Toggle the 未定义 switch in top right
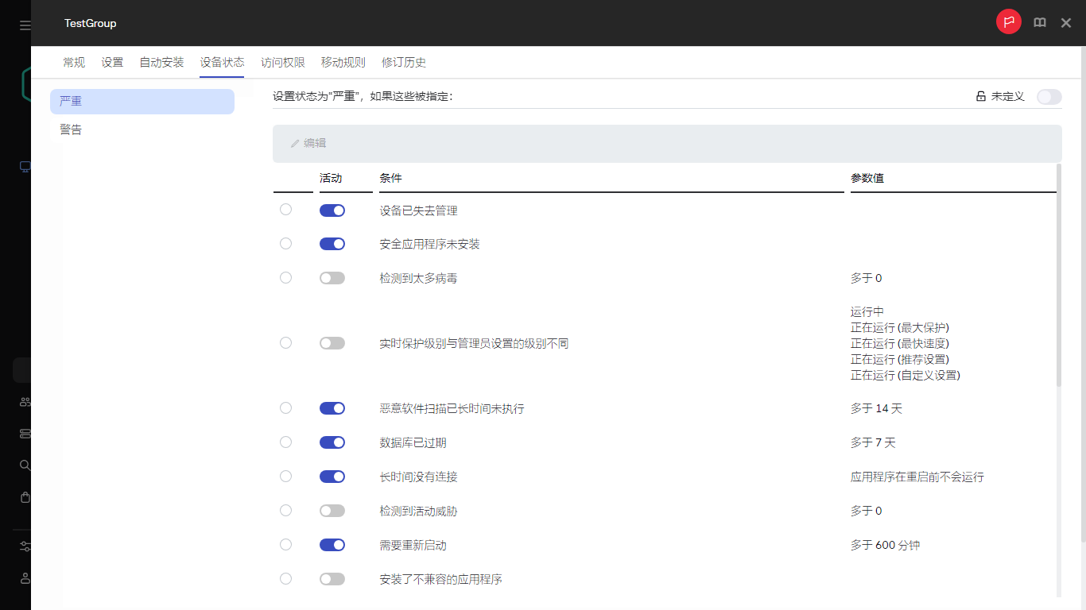Image resolution: width=1086 pixels, height=610 pixels. tap(1049, 96)
